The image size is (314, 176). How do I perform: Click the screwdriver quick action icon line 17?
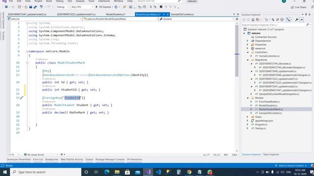(22, 98)
